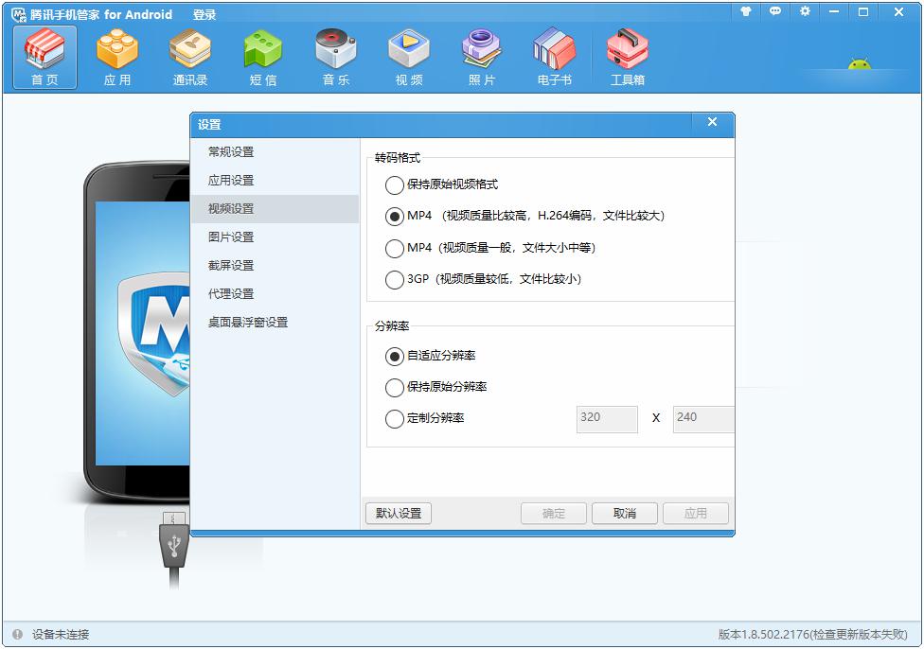Viewport: 924px width, 649px height.
Task: Open the 电子书 e-book section
Action: [555, 58]
